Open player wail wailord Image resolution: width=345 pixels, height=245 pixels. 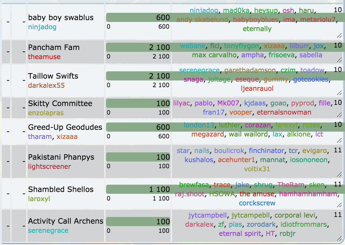(248, 134)
